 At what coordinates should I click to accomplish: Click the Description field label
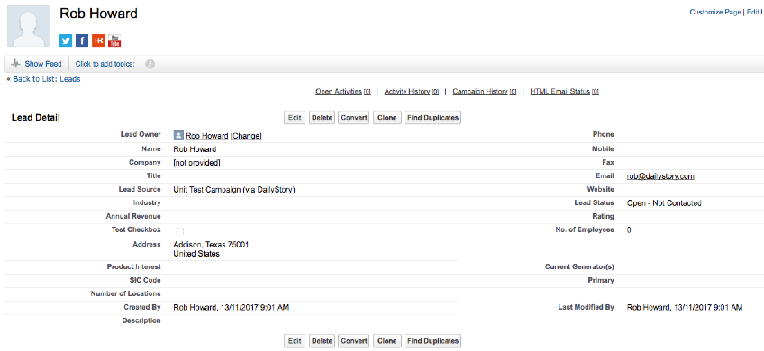click(x=141, y=320)
